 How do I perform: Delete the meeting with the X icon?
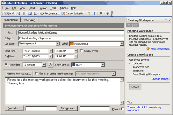(x=101, y=13)
